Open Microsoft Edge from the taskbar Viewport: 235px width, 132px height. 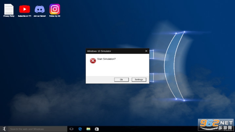tap(80, 129)
